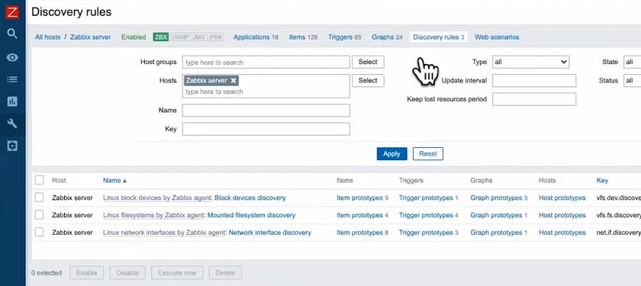Click Select button for Hosts
This screenshot has width=641, height=286.
click(x=368, y=81)
